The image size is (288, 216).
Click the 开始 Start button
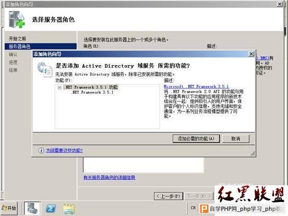coord(9,208)
